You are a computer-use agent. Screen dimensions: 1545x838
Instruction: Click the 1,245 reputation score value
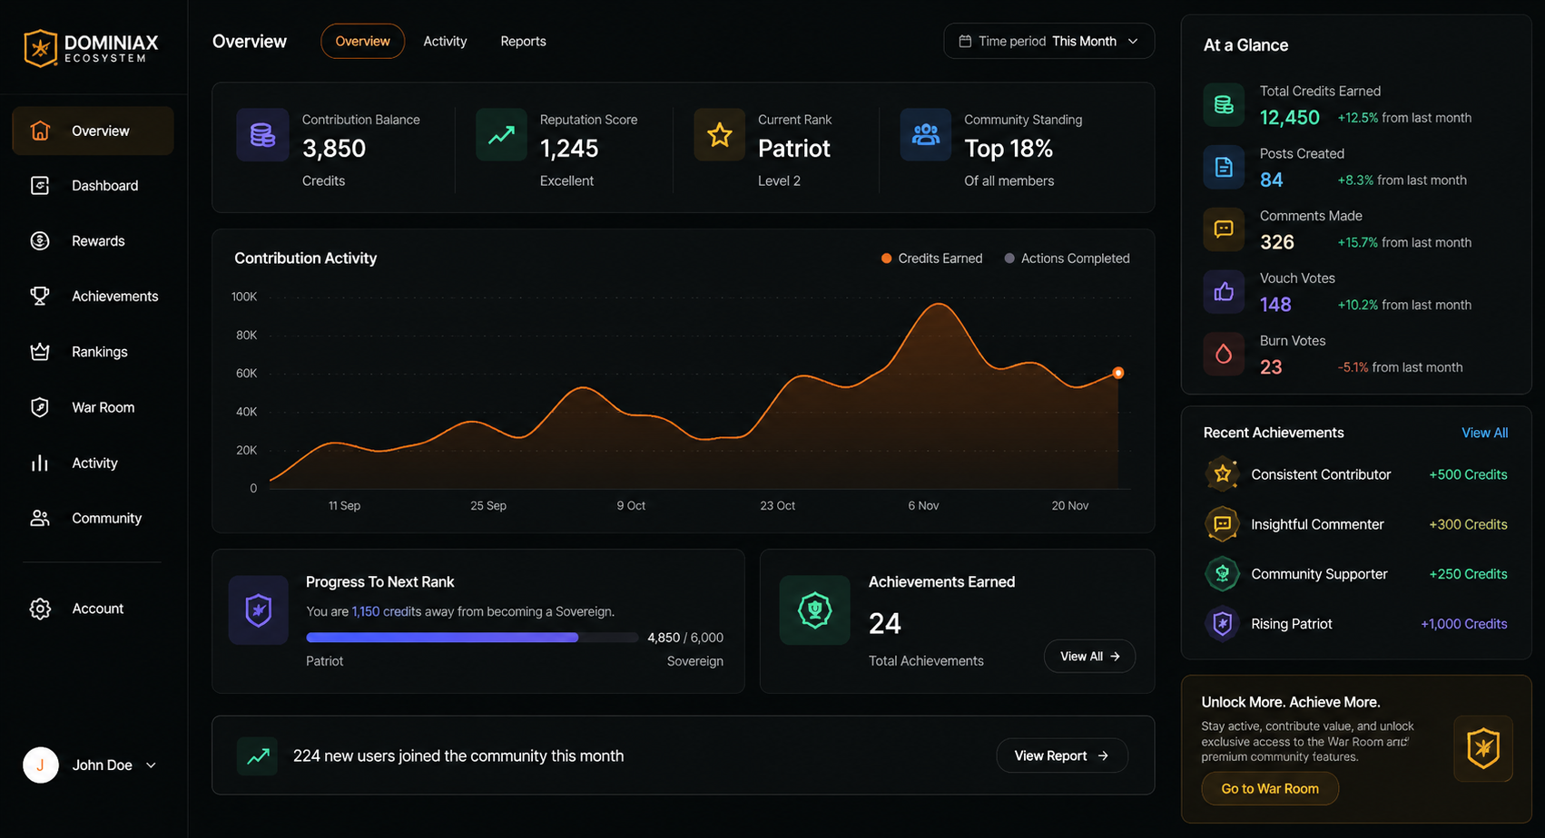(x=569, y=149)
